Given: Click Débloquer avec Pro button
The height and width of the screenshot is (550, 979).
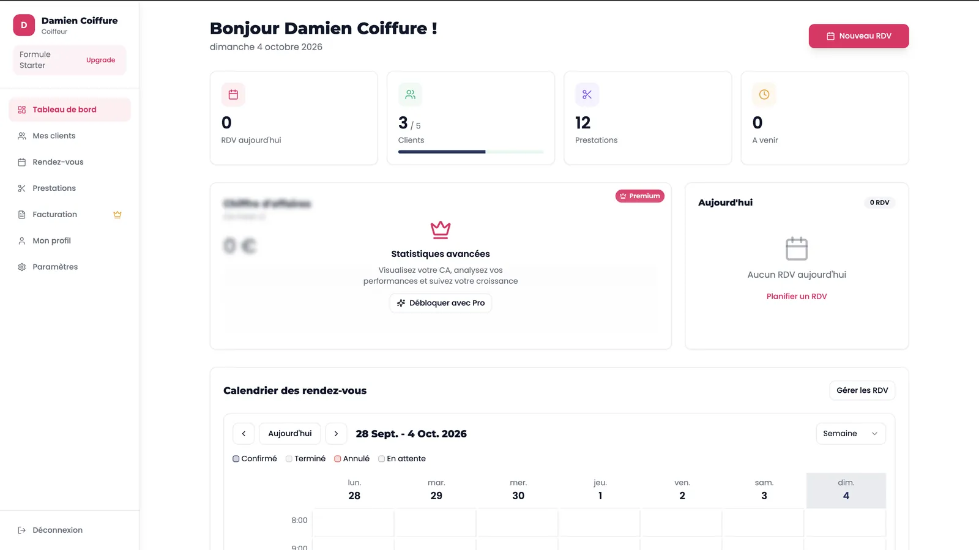Looking at the screenshot, I should coord(441,303).
